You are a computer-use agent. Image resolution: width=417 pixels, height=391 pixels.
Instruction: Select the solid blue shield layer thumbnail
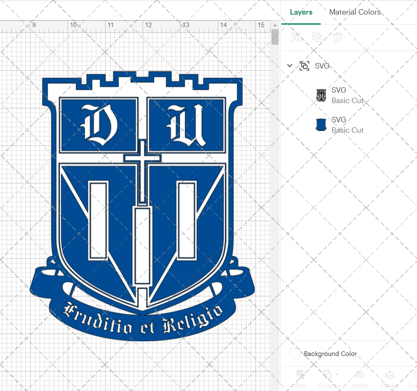(x=321, y=125)
